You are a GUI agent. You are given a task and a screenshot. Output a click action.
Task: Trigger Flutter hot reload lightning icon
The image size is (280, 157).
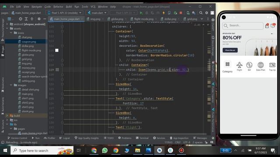[164, 13]
